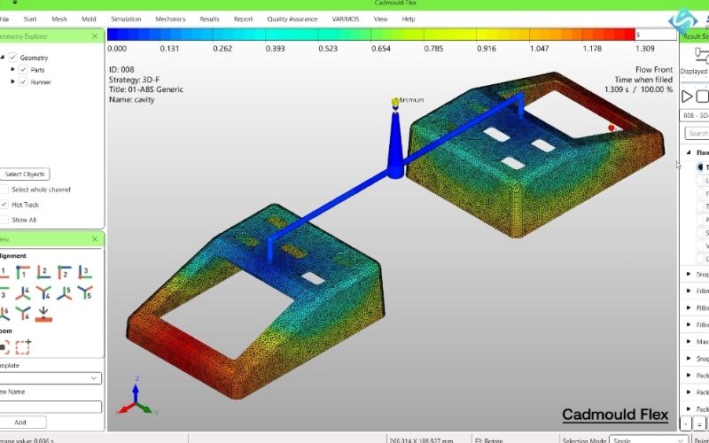Select isometric view 5 with upright tripod axes
The image size is (709, 443).
64,293
